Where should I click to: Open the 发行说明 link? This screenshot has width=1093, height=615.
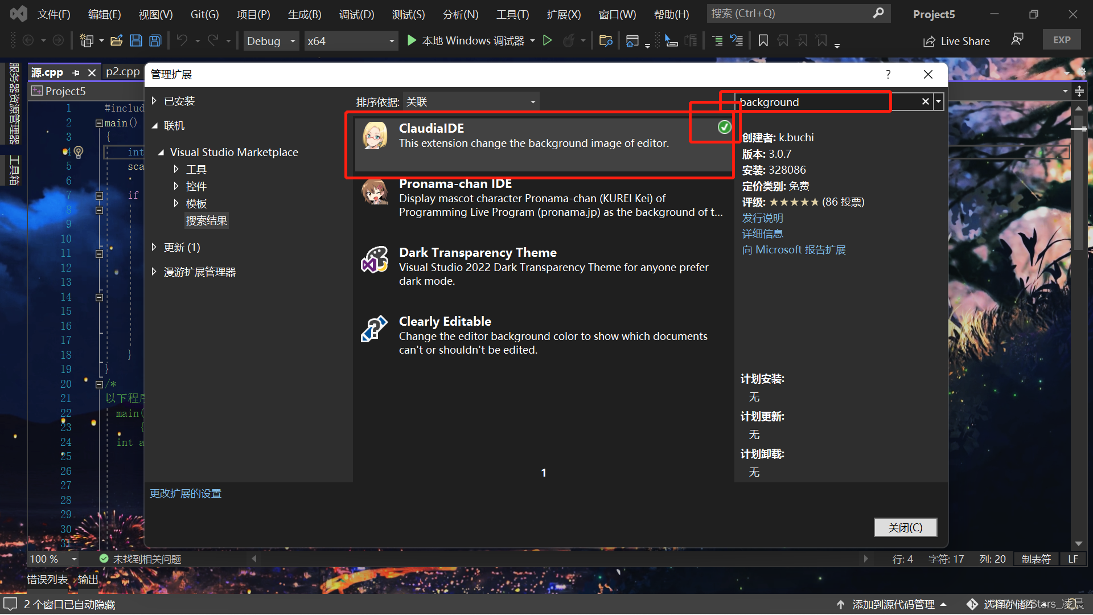762,218
